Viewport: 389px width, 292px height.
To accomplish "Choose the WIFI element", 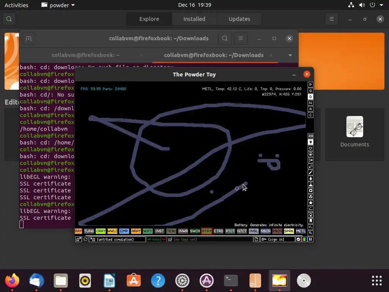I will [x=148, y=231].
